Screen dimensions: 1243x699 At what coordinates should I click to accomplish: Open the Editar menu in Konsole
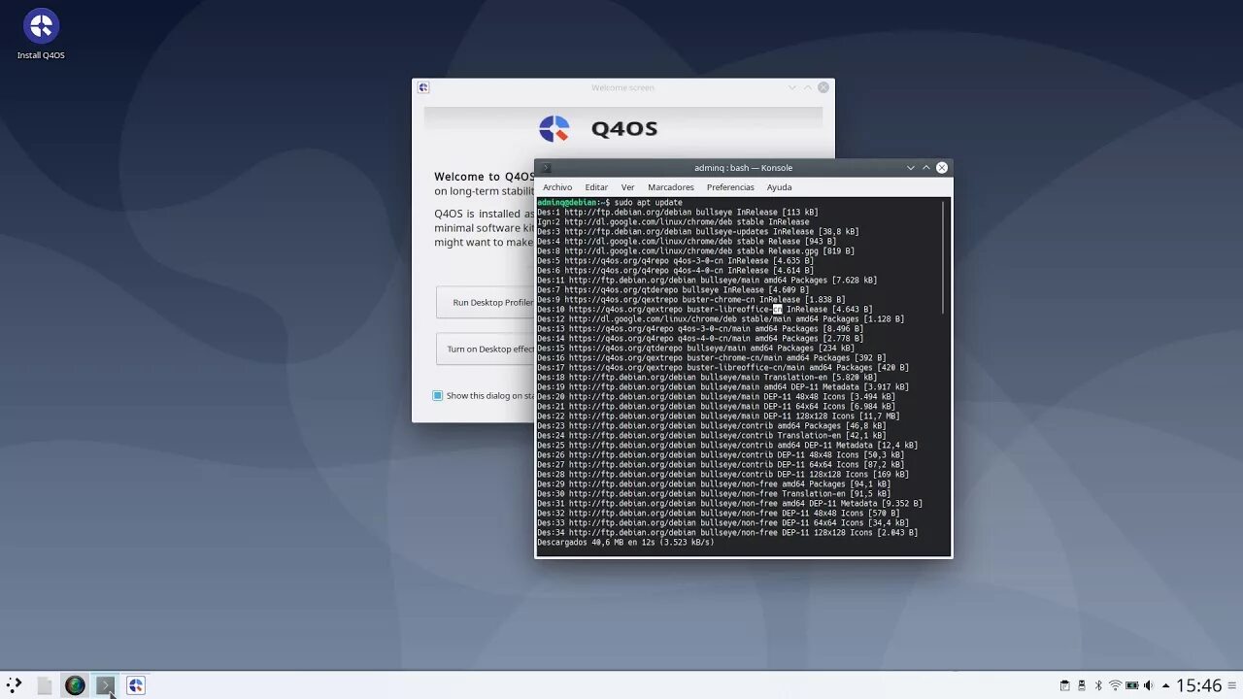pyautogui.click(x=596, y=187)
